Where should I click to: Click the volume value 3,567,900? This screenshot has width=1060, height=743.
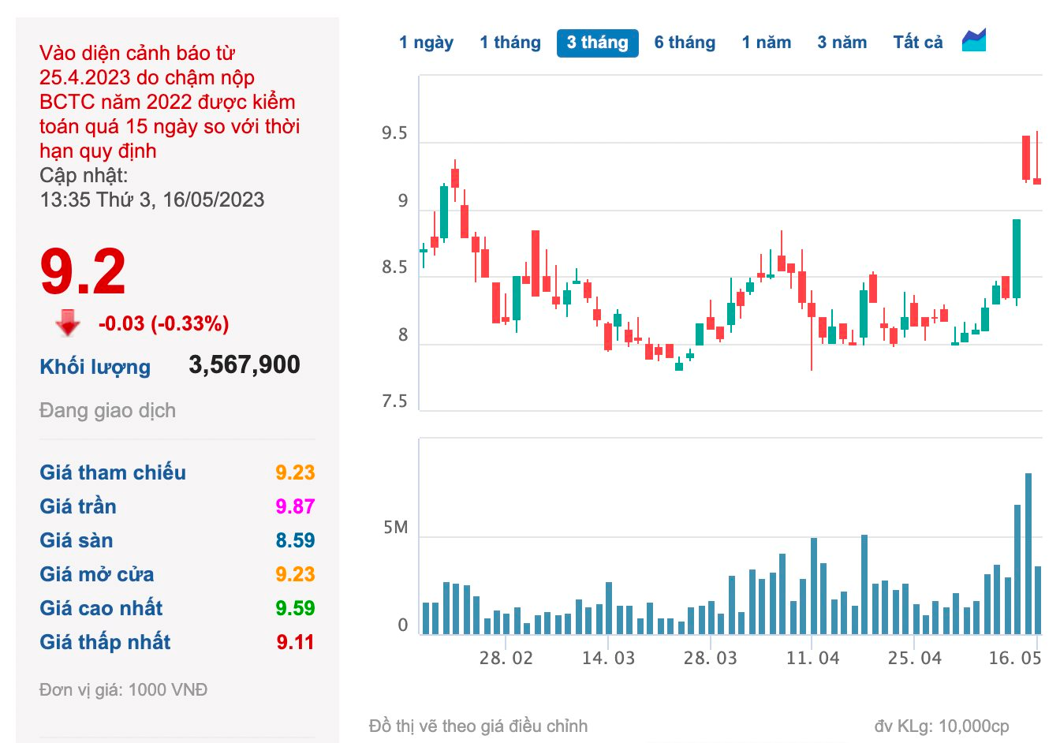click(244, 364)
